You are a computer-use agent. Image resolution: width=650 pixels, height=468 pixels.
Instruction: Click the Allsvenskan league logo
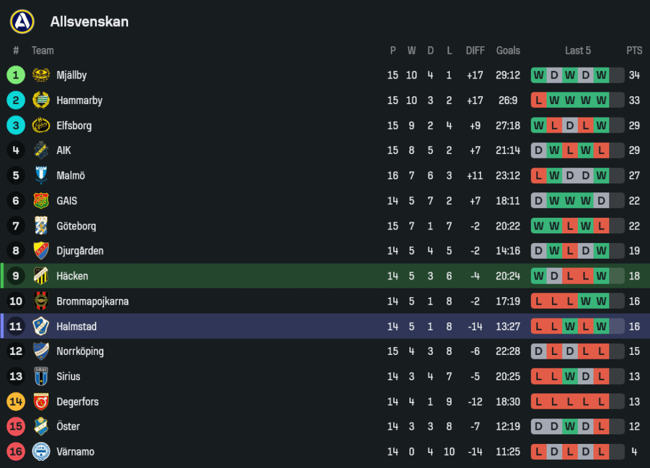coord(22,21)
